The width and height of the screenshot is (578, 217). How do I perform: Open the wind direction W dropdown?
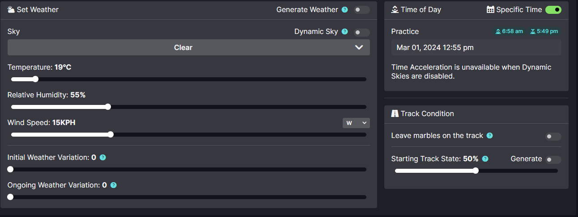[356, 123]
